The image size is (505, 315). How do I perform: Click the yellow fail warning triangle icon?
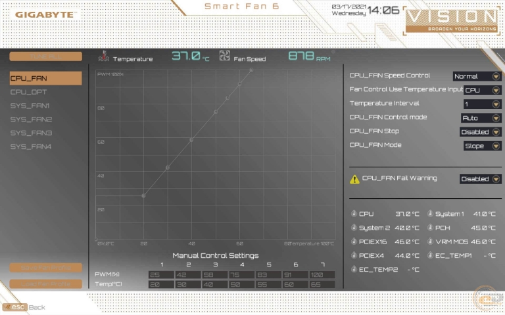coord(354,179)
